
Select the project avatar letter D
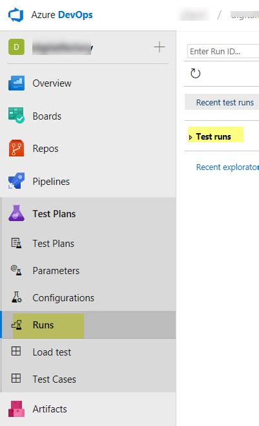coord(16,47)
